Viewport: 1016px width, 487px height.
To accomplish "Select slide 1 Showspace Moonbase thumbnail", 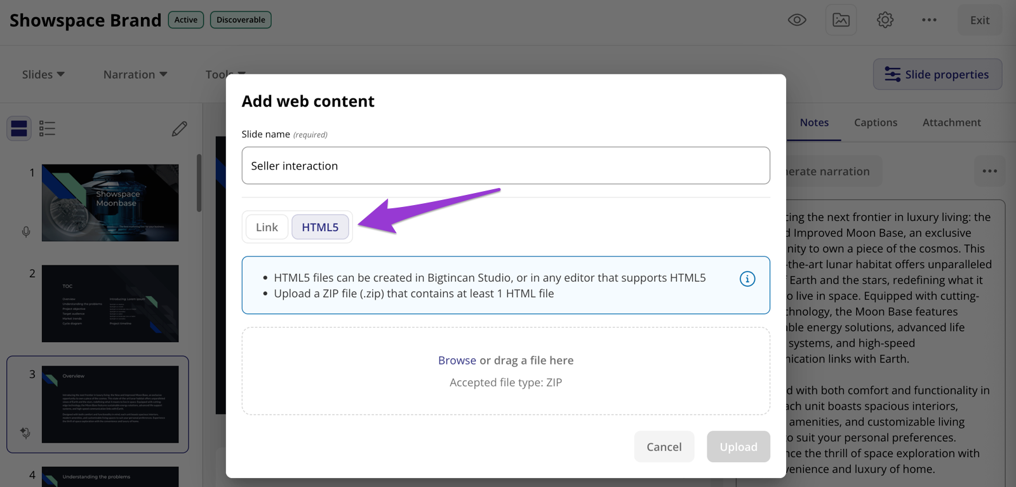I will 110,203.
